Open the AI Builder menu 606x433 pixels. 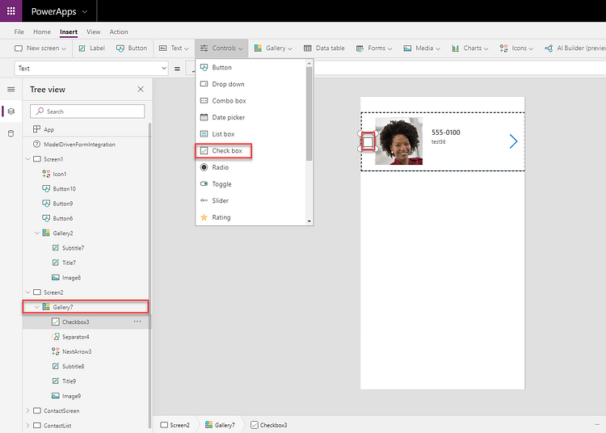pyautogui.click(x=575, y=48)
